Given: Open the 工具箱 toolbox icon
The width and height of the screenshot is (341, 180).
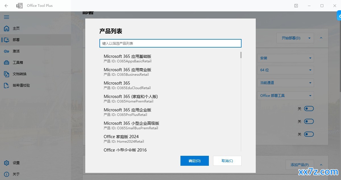Looking at the screenshot, I should pyautogui.click(x=7, y=63).
